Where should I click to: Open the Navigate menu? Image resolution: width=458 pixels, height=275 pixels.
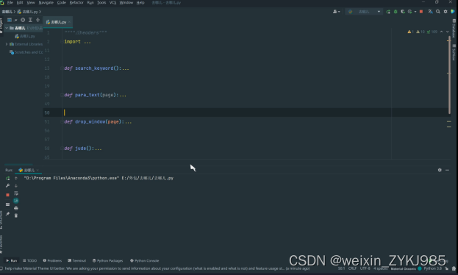[x=46, y=3]
